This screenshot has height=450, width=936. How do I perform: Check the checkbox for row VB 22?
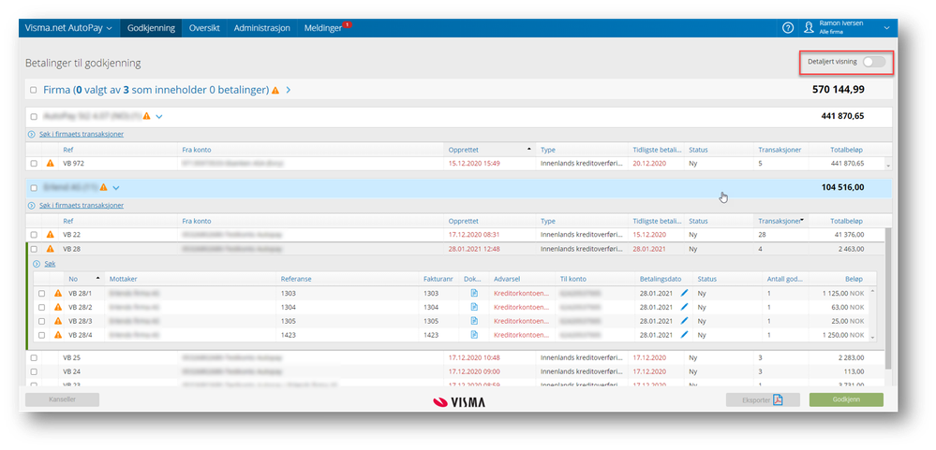pyautogui.click(x=34, y=235)
